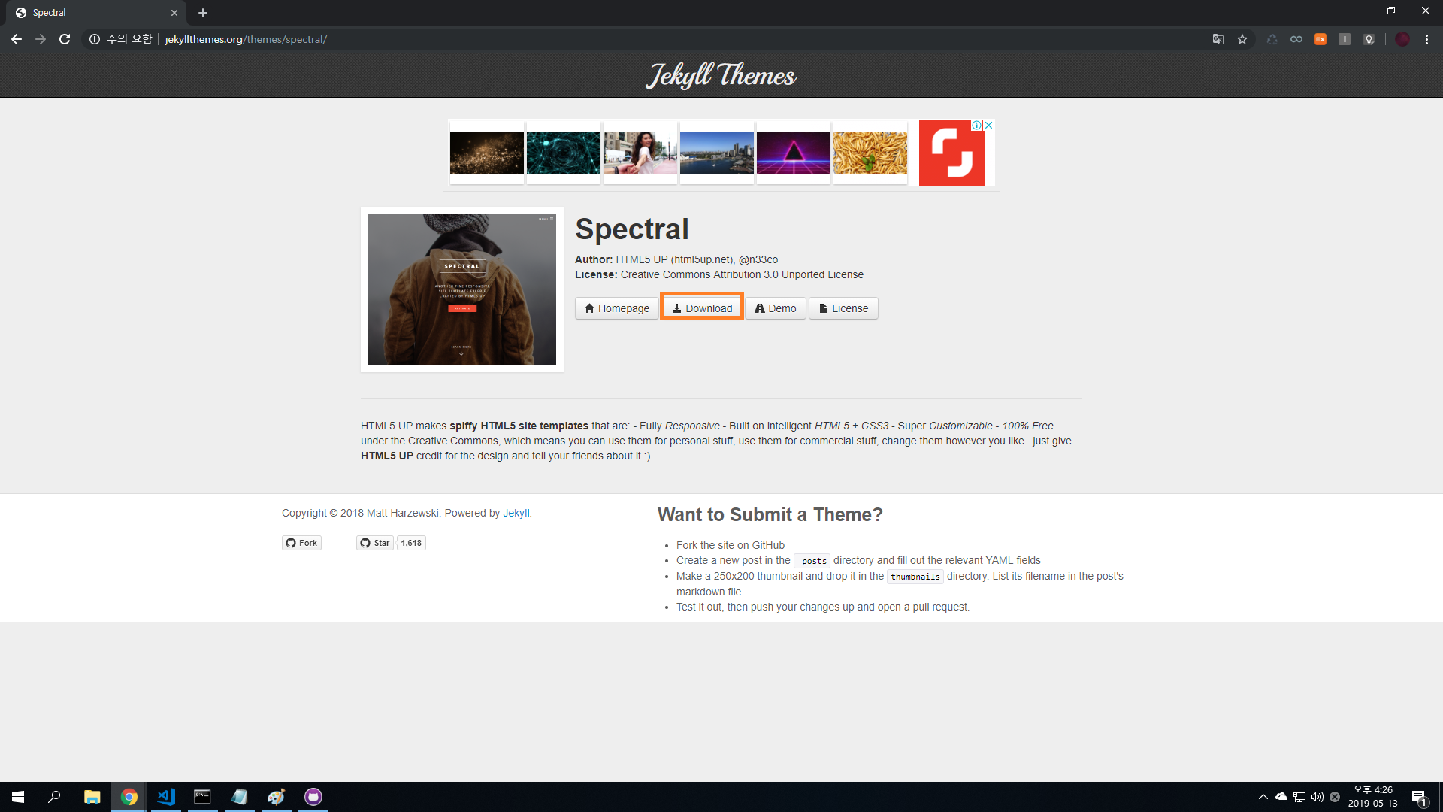
Task: Click the 1,618 star count
Action: point(411,543)
